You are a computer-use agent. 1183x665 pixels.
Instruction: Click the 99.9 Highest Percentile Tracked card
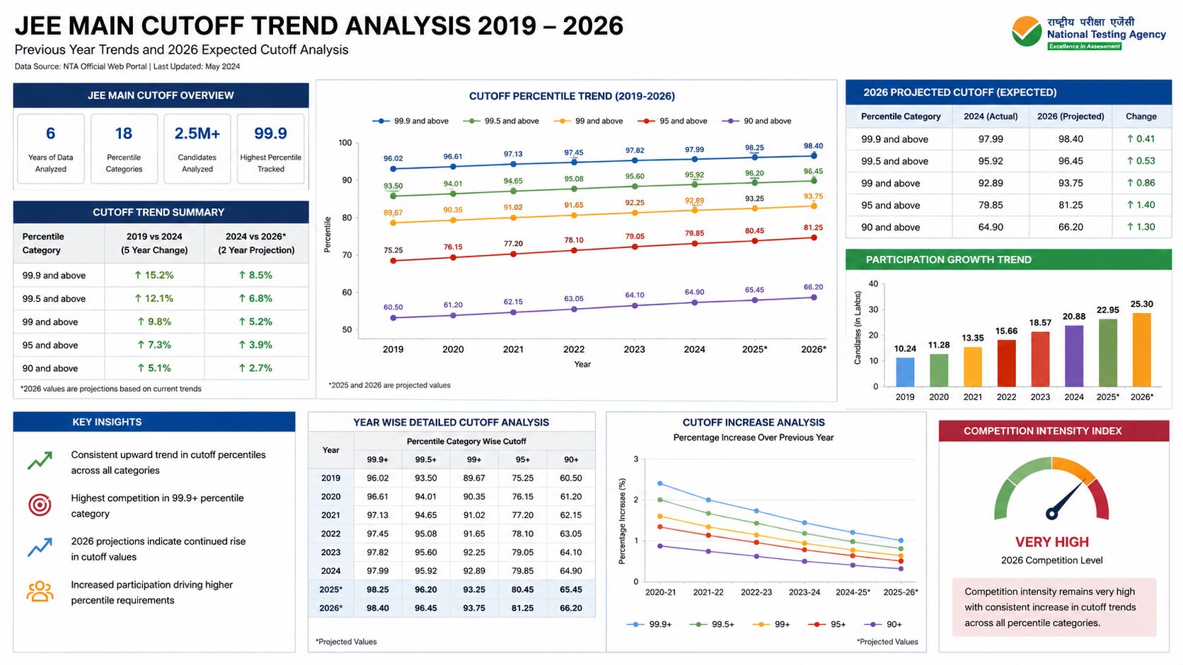270,148
